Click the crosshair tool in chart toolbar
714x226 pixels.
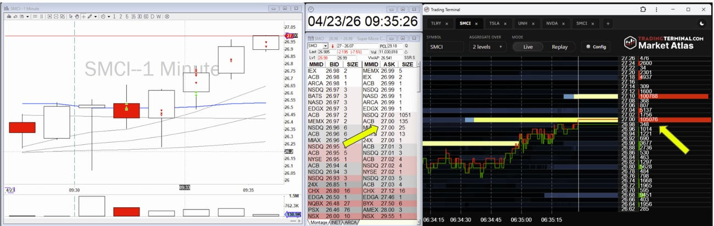pyautogui.click(x=83, y=16)
